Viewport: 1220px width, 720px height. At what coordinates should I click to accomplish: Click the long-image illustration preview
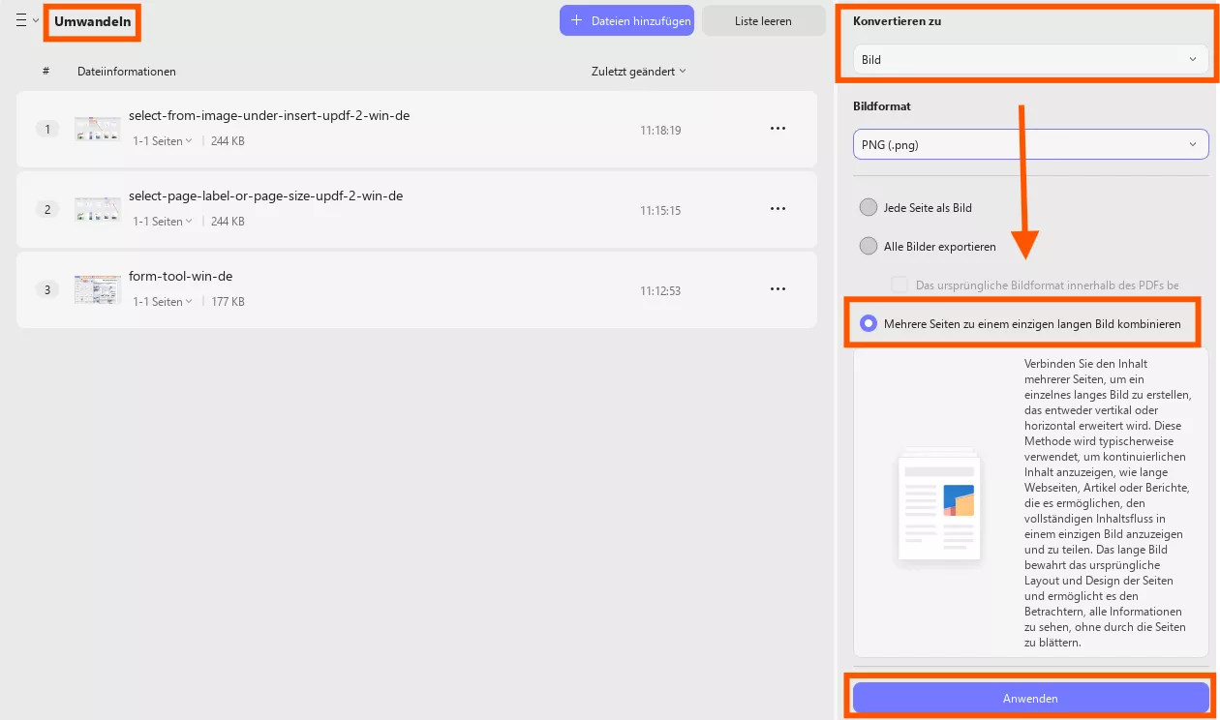(937, 504)
